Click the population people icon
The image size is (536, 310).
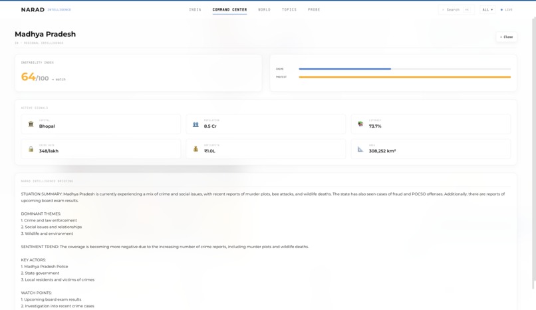coord(196,124)
